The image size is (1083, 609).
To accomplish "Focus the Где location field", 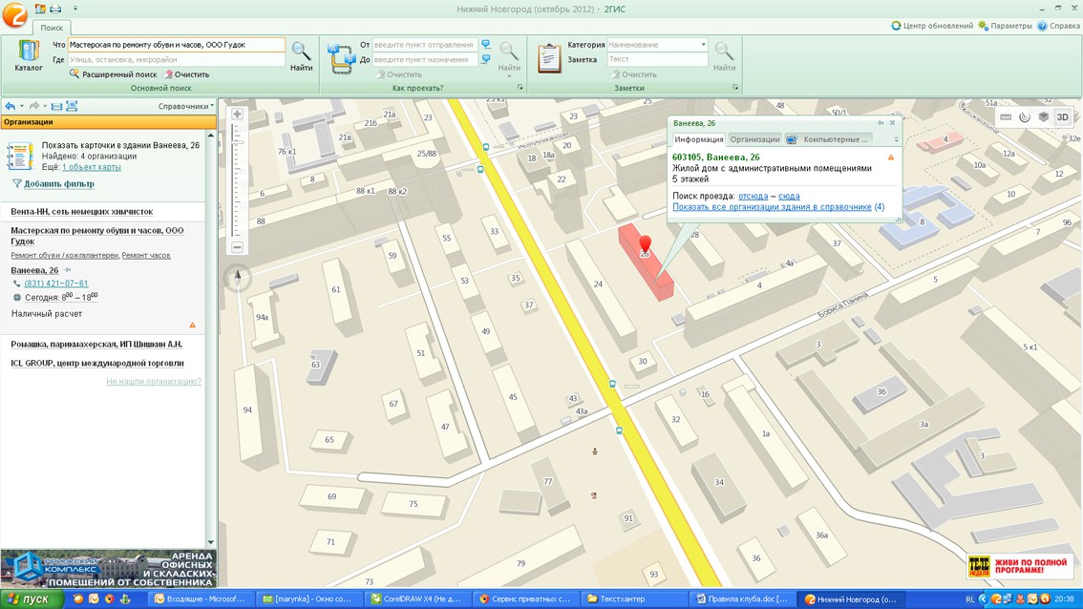I will tap(176, 59).
